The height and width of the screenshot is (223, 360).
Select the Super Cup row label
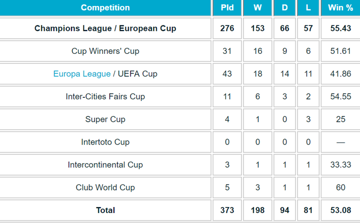[x=105, y=119]
